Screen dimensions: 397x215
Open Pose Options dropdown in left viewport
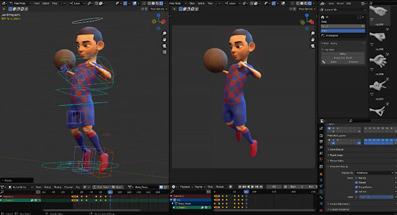click(x=158, y=9)
